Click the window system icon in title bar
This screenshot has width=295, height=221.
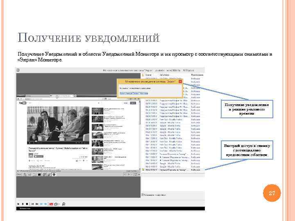(18, 70)
